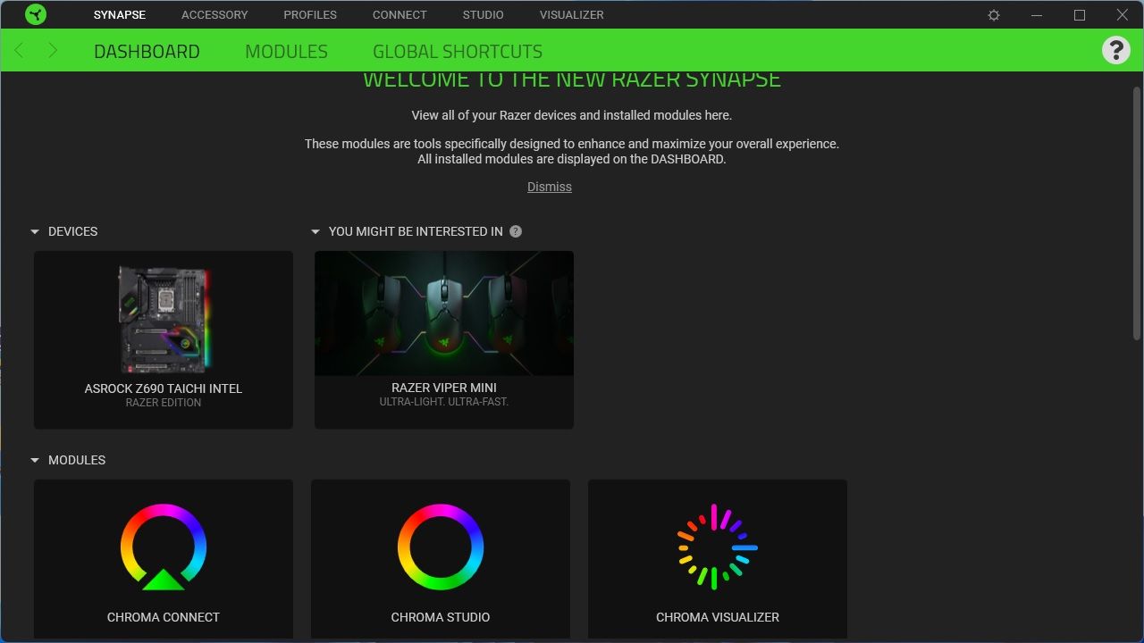
Task: Open the Chroma Connect ring icon
Action: click(x=164, y=547)
